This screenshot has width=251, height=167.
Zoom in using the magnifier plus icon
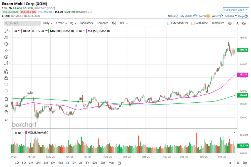tap(6, 105)
